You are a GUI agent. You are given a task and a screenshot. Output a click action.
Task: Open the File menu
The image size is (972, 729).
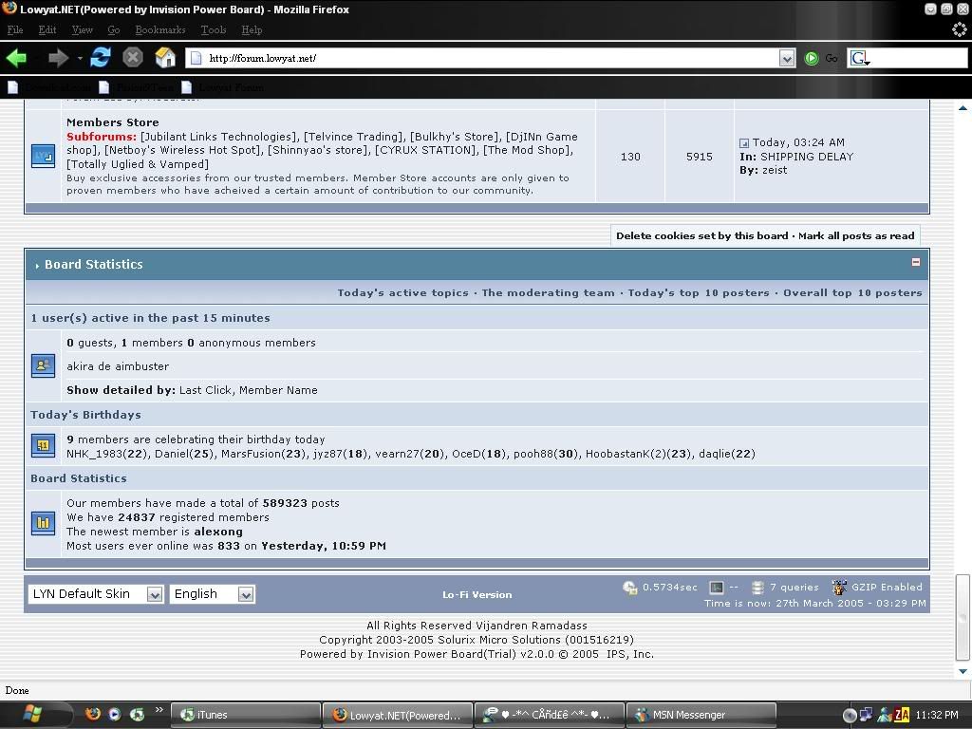(15, 29)
